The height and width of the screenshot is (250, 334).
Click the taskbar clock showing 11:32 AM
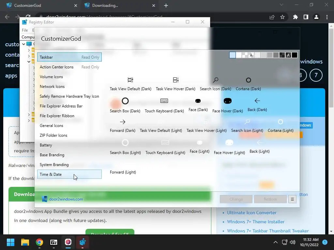[x=309, y=242]
